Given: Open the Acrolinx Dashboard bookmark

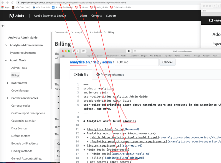Looking at the screenshot, I should pos(62,7).
